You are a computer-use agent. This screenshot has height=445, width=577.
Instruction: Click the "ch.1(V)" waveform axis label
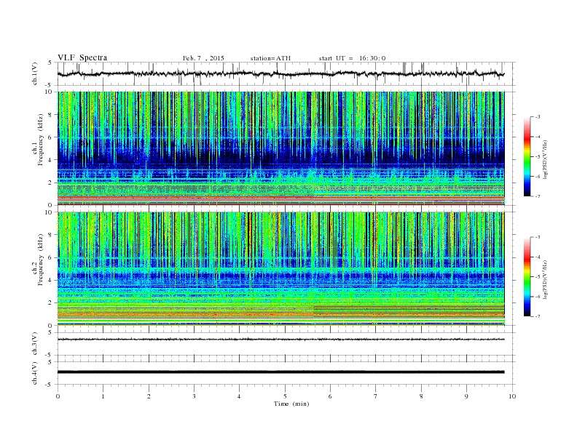pyautogui.click(x=34, y=73)
